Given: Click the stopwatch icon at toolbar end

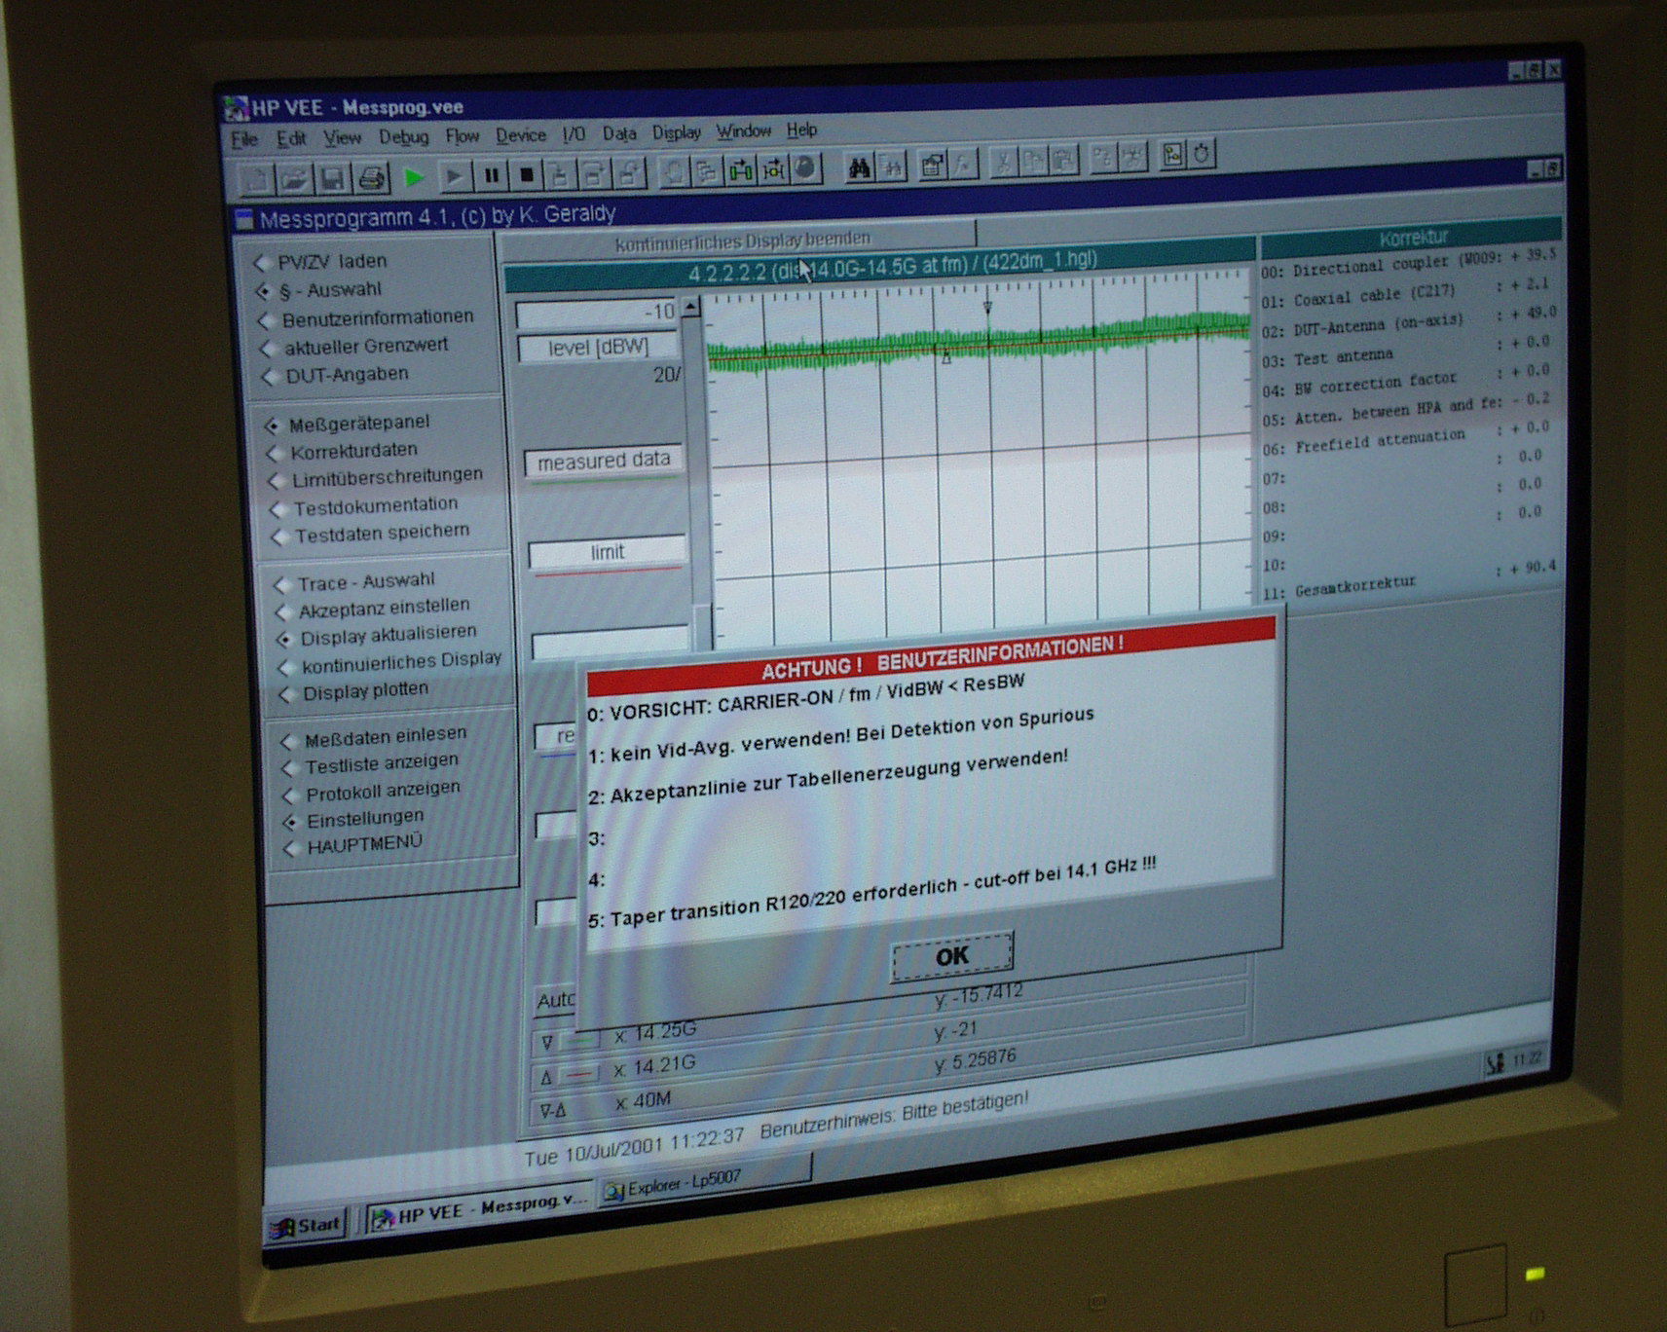Looking at the screenshot, I should pos(1204,154).
